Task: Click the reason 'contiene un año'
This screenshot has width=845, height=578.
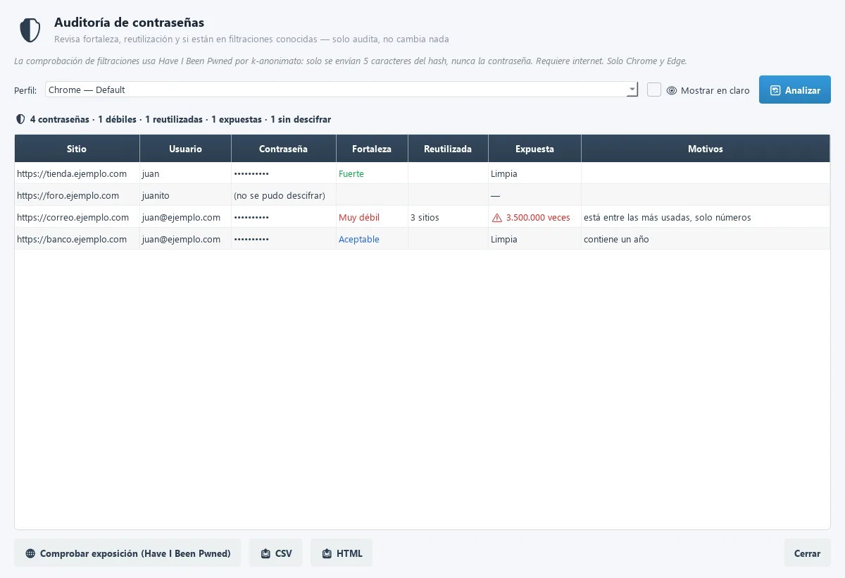Action: click(616, 239)
